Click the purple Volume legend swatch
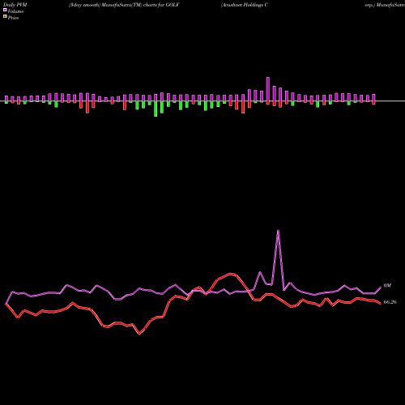This screenshot has height=405, width=405. coord(5,10)
